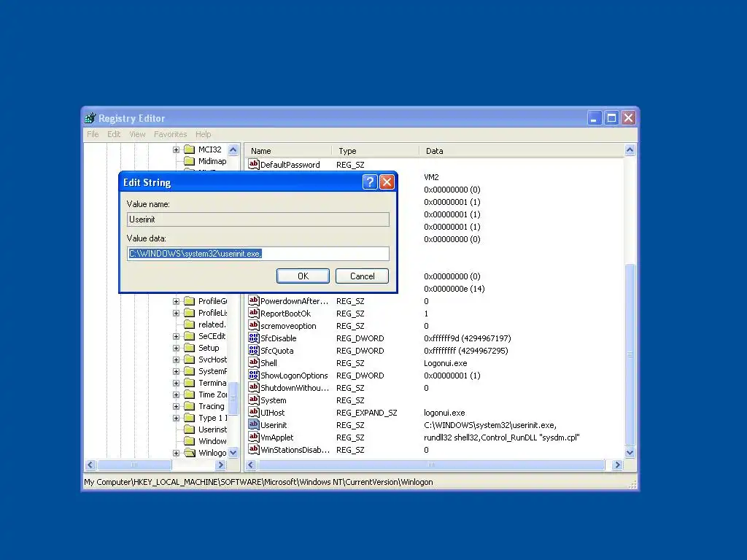The width and height of the screenshot is (747, 560).
Task: Click the MCI32 folder icon
Action: click(x=190, y=149)
